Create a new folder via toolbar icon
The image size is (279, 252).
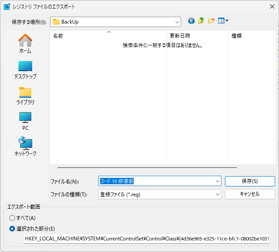pos(211,21)
